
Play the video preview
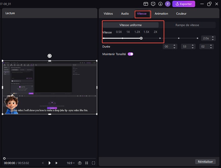pyautogui.click(x=50, y=163)
